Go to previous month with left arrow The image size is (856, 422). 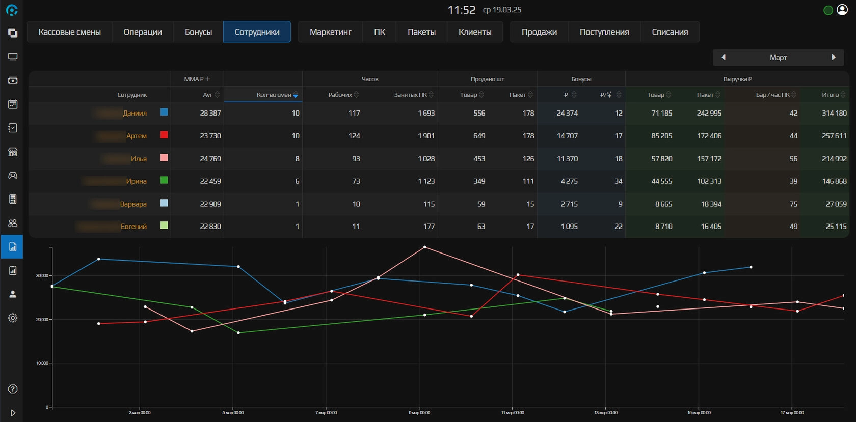click(723, 57)
